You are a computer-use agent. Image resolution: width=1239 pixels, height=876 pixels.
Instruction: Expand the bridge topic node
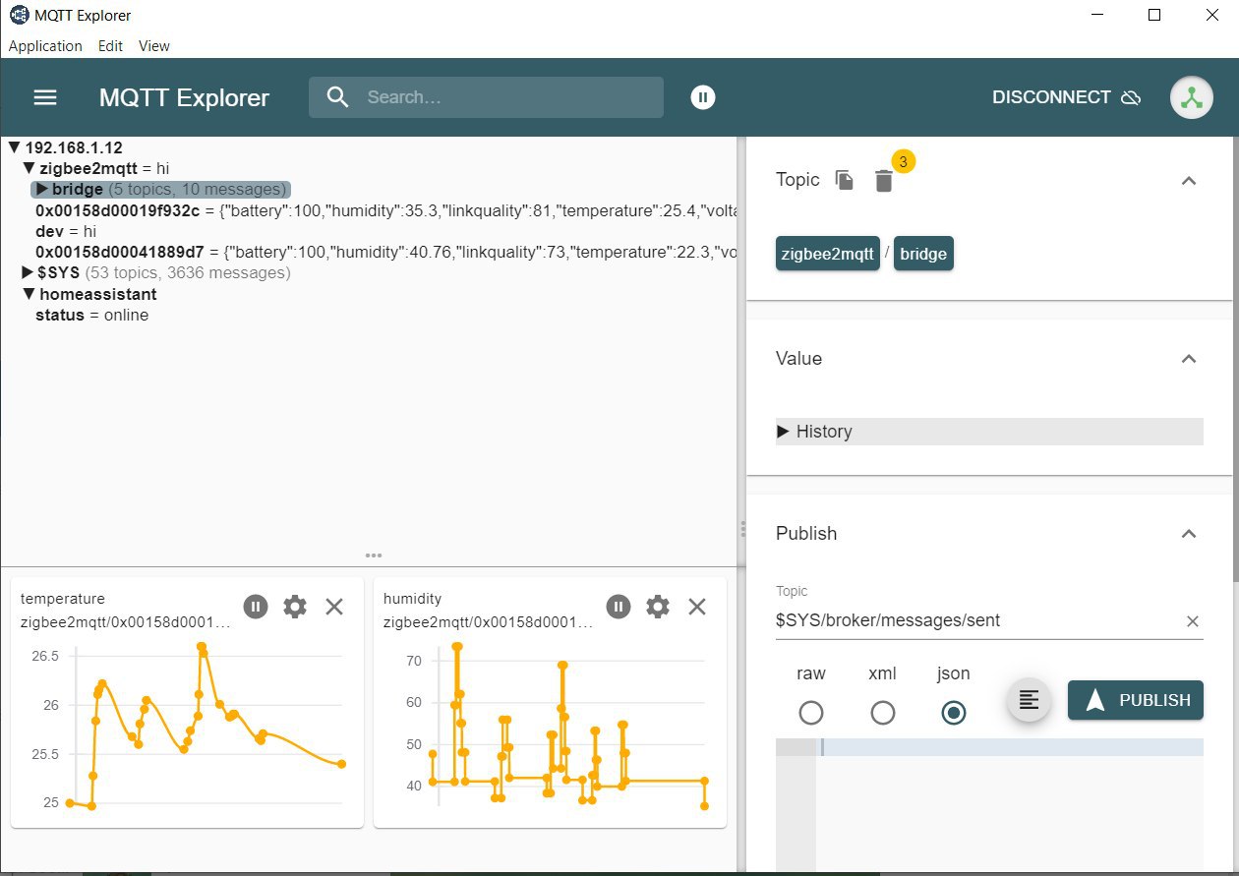[x=42, y=189]
